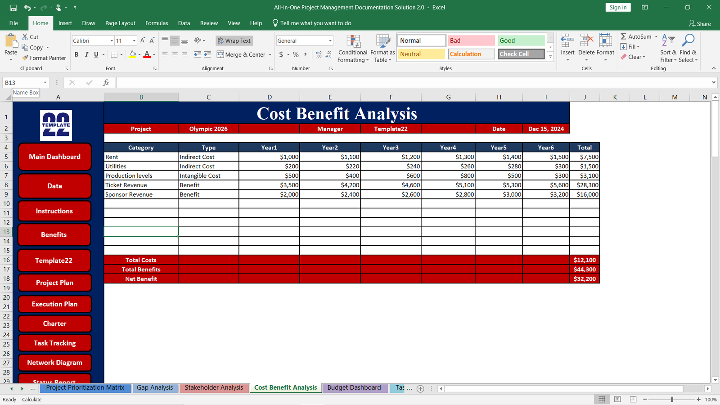Image resolution: width=720 pixels, height=405 pixels.
Task: Click the Instructions sidebar button
Action: click(54, 211)
